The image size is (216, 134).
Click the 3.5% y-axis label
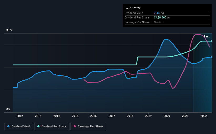point(9,30)
